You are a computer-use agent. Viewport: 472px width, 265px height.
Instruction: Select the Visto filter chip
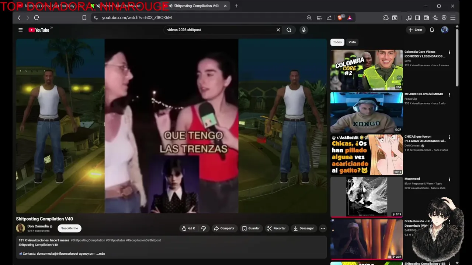pyautogui.click(x=352, y=42)
